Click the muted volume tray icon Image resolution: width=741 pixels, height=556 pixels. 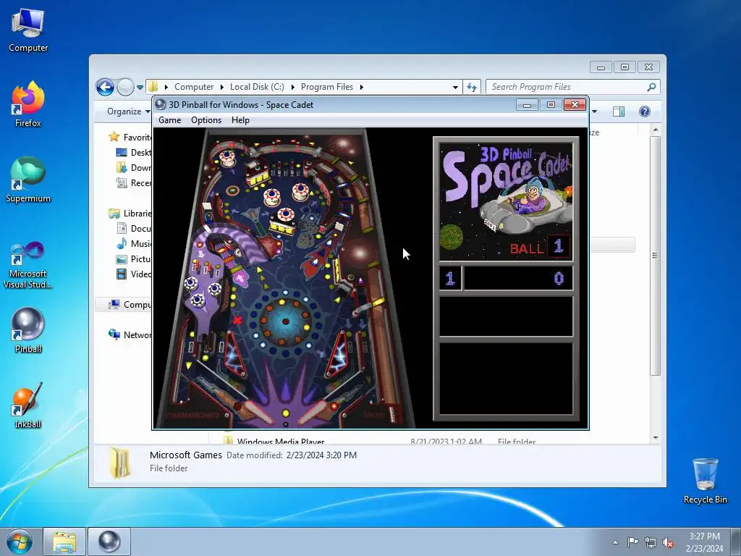[668, 542]
